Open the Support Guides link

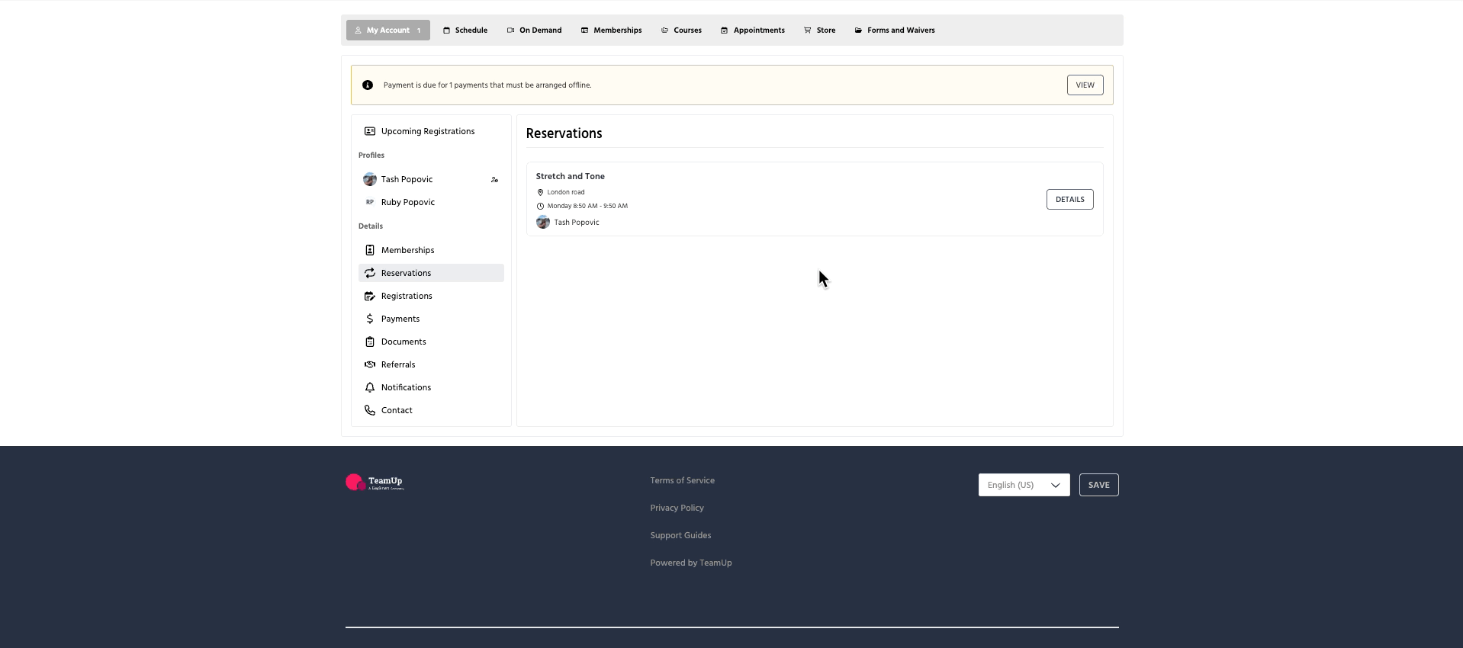(x=680, y=535)
